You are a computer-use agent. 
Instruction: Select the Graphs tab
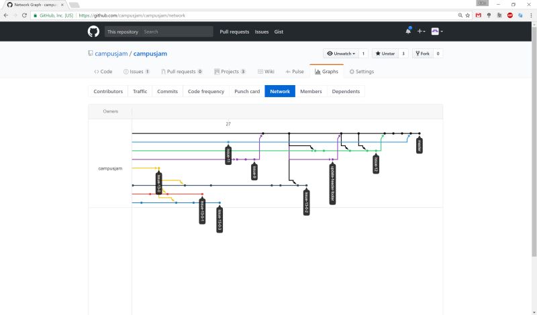pos(326,72)
